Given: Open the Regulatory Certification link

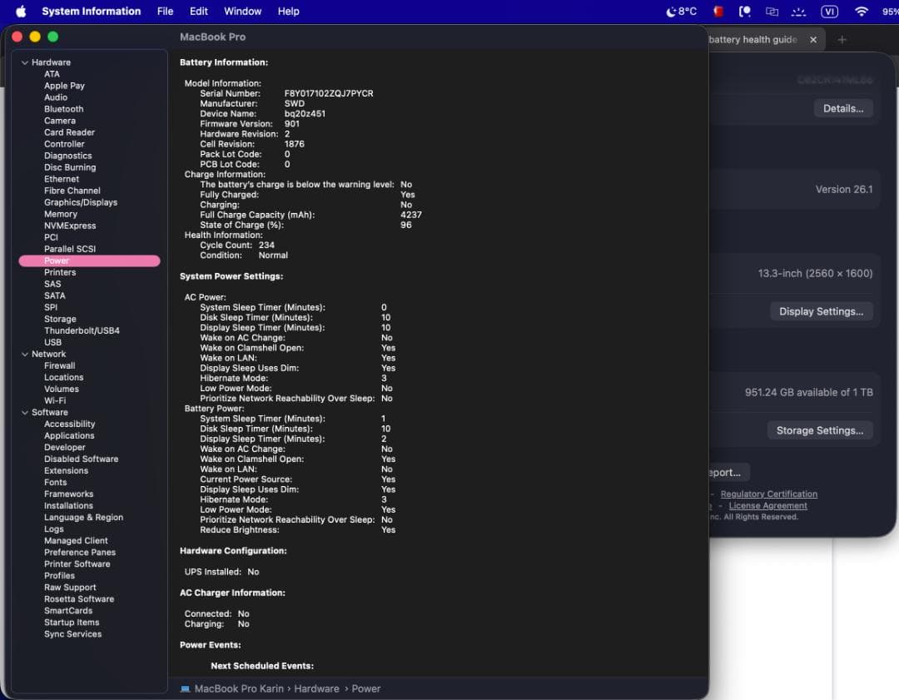Looking at the screenshot, I should click(768, 494).
